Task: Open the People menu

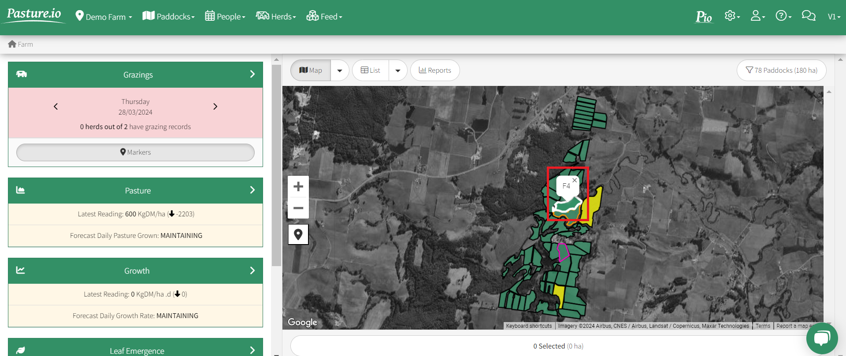Action: 225,16
